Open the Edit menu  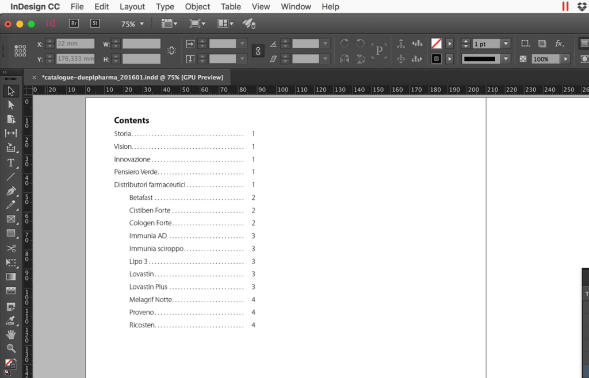[x=101, y=6]
